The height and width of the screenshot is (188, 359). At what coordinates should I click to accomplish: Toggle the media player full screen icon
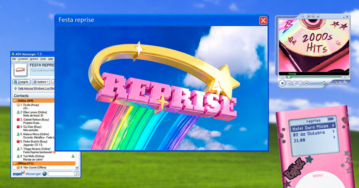tap(340, 82)
